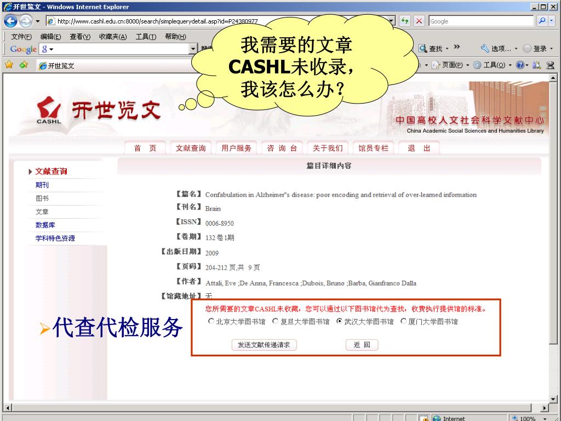The width and height of the screenshot is (561, 421).
Task: Click the journal name Brain
Action: click(213, 209)
